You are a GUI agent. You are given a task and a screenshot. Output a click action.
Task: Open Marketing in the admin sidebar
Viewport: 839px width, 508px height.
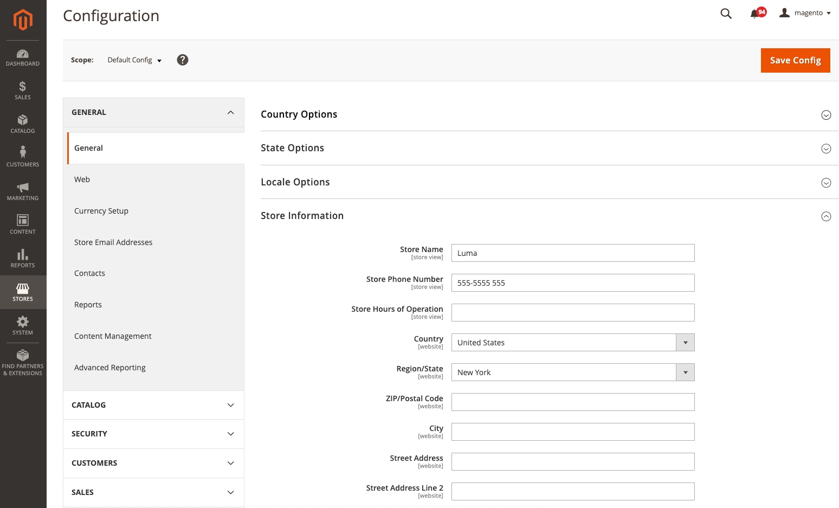(23, 191)
